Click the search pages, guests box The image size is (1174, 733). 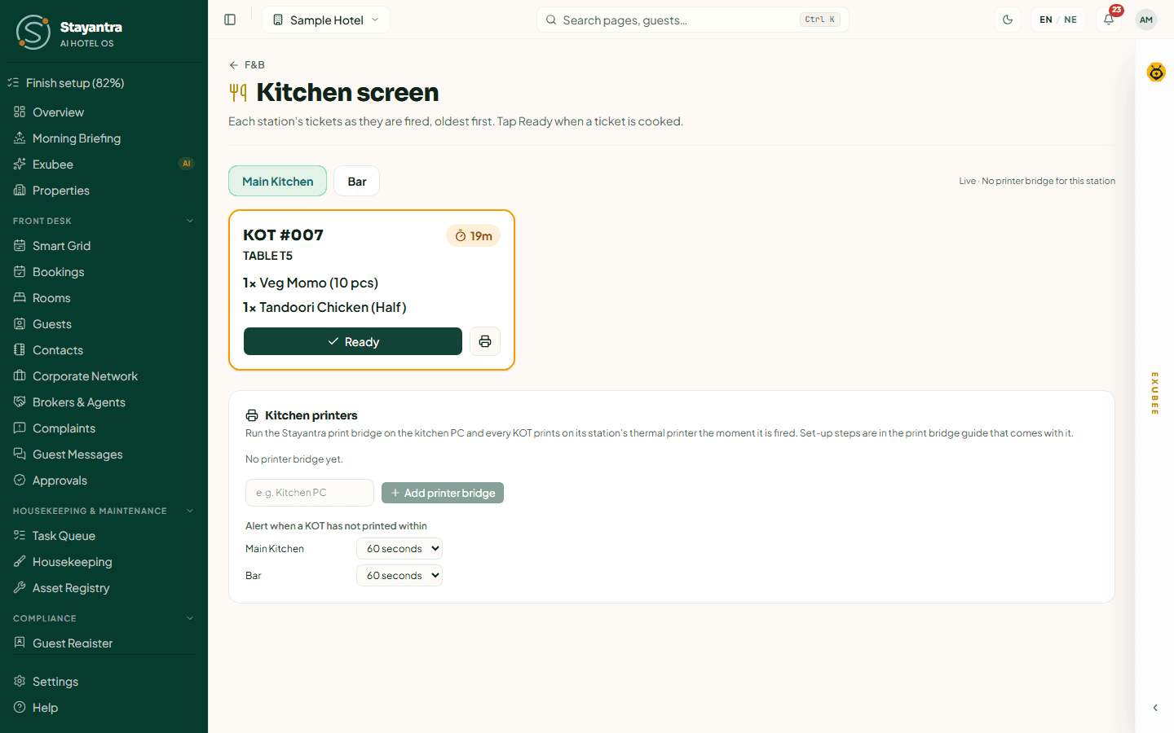pyautogui.click(x=693, y=20)
